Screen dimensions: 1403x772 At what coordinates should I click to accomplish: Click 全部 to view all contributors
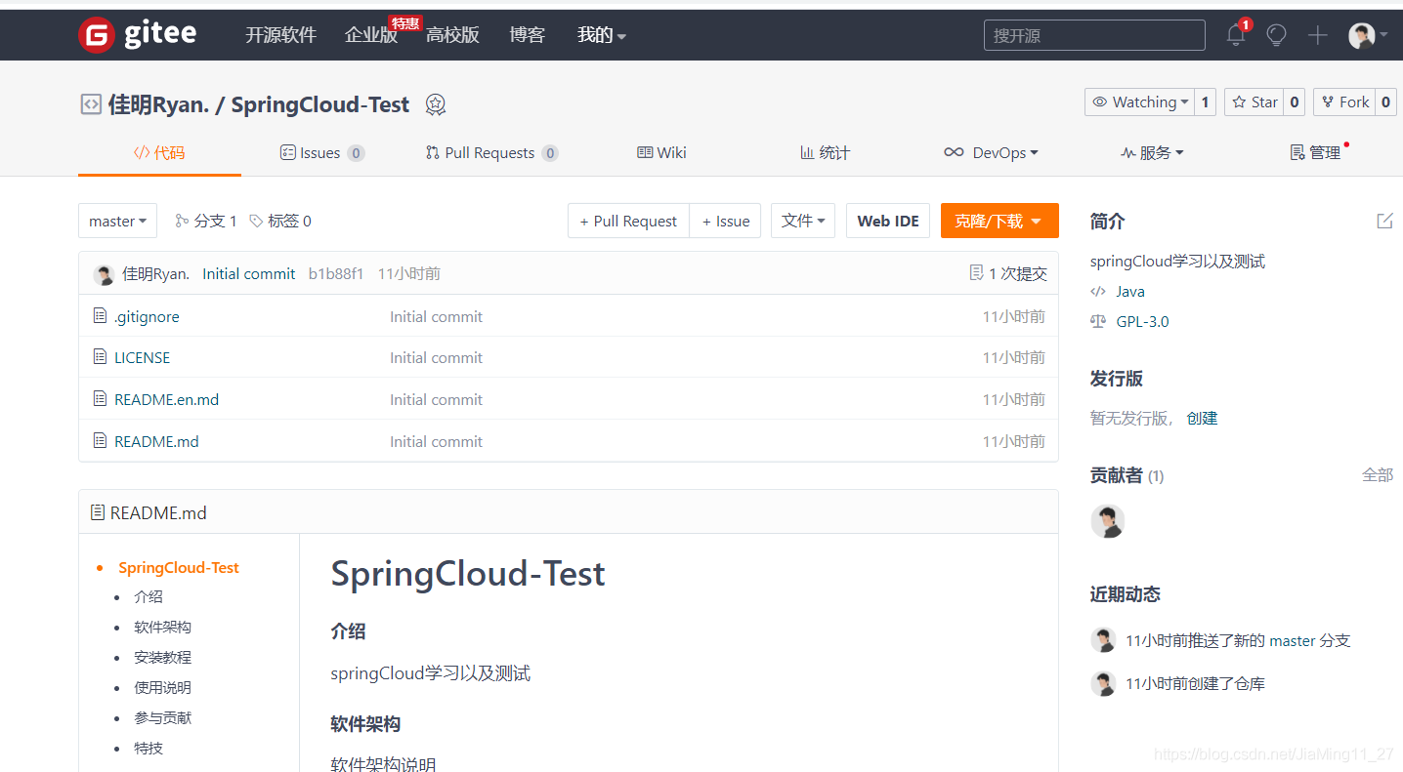[x=1378, y=474]
